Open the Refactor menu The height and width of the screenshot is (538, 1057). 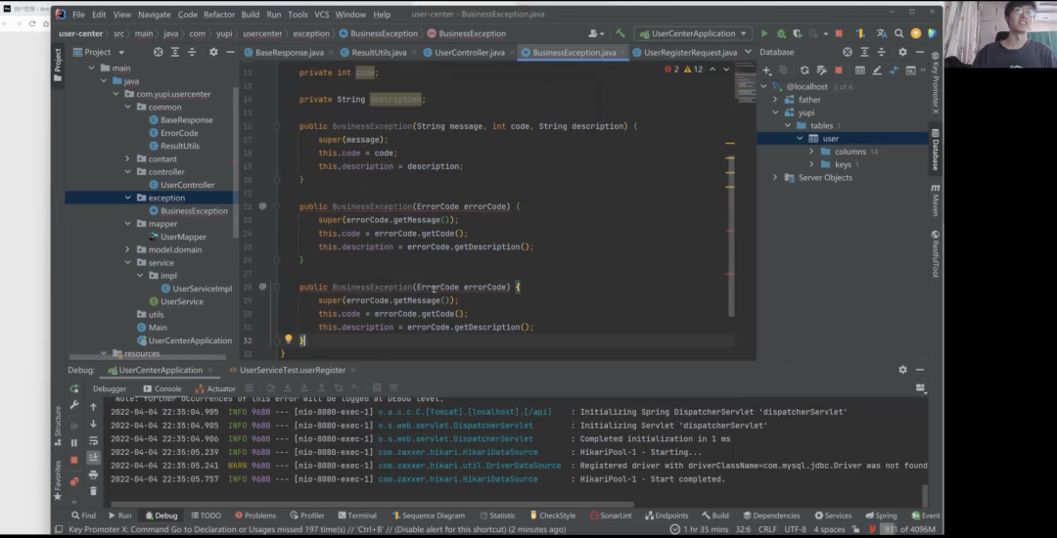pos(219,15)
